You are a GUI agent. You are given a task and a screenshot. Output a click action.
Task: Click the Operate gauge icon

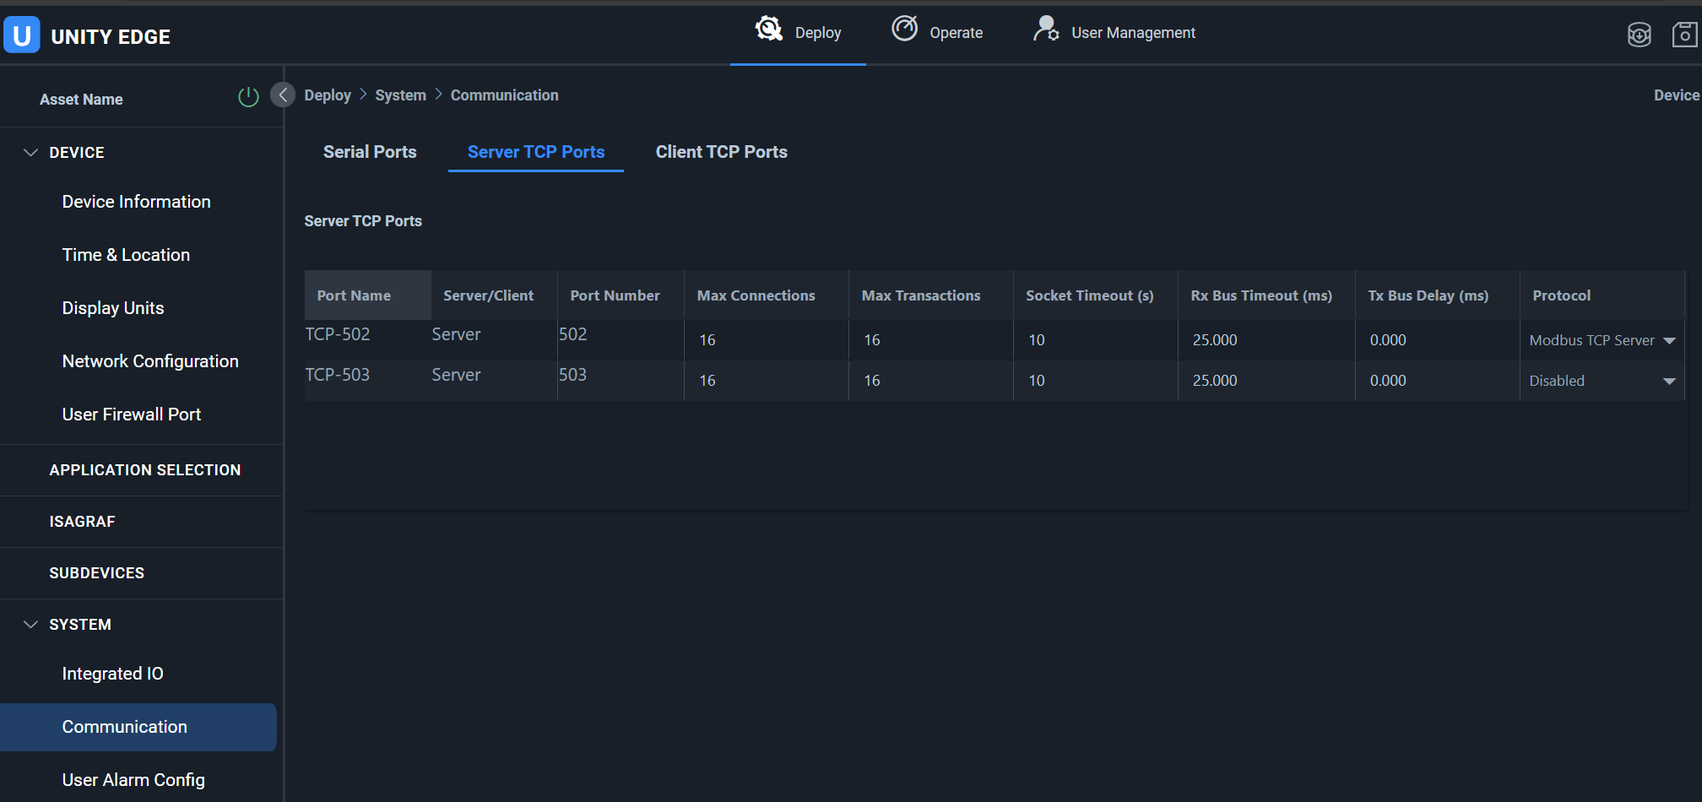tap(904, 30)
